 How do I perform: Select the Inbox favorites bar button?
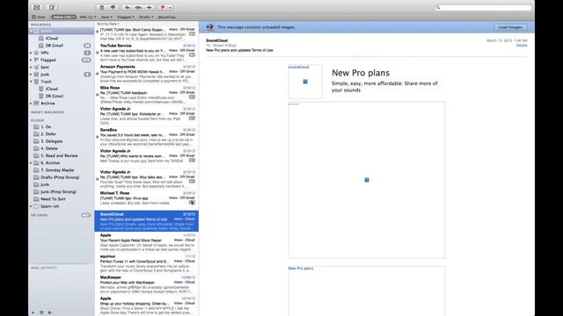pos(63,17)
